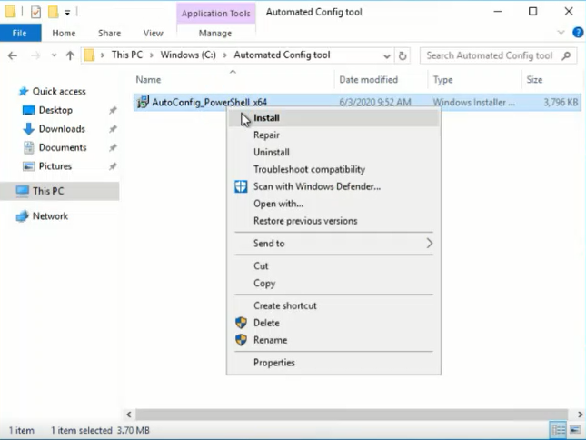The image size is (586, 440).
Task: Switch to the Home ribbon tab
Action: 64,34
